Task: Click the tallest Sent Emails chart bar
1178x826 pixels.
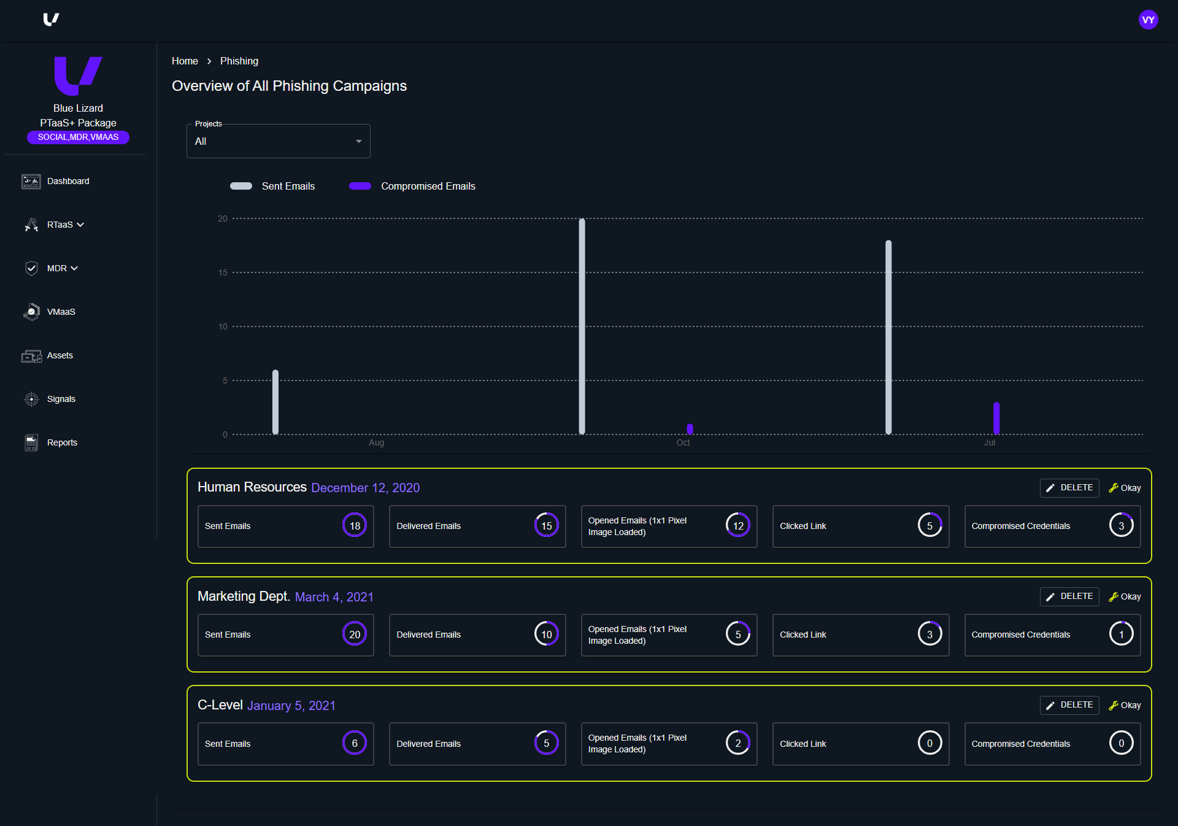Action: coord(582,325)
